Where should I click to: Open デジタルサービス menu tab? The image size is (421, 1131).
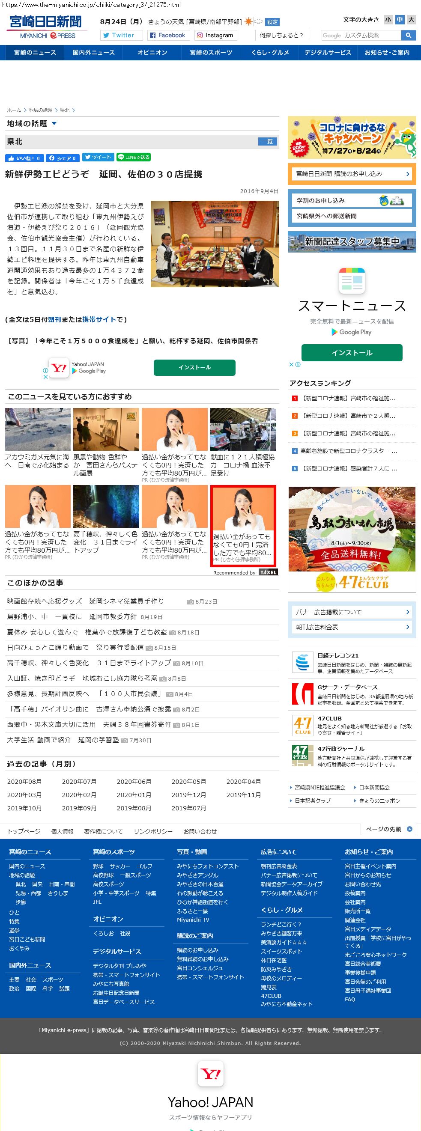(x=328, y=52)
